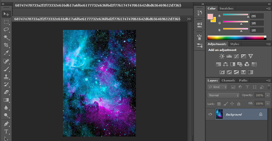Viewport: 272px width, 141px height.
Task: Add a Brightness/Contrast adjustment
Action: 222,56
